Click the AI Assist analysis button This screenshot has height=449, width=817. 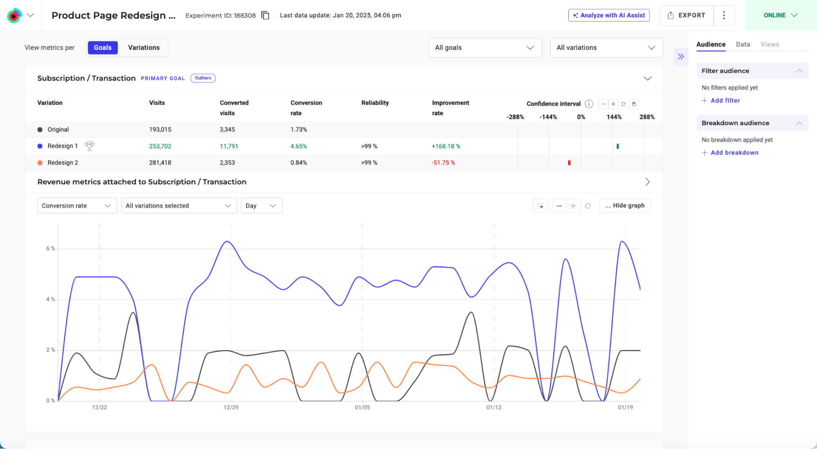pos(609,15)
